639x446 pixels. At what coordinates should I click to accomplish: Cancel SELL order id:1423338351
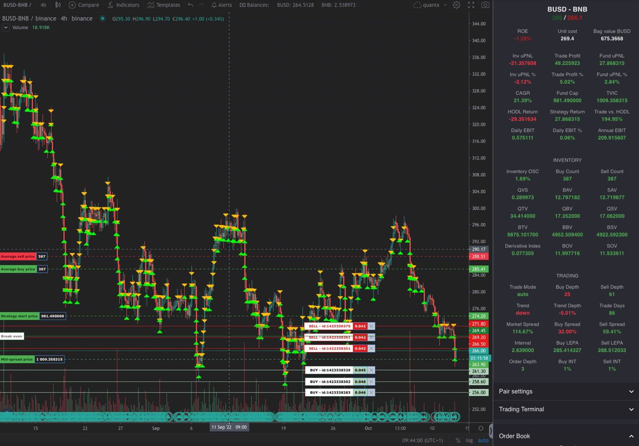[x=371, y=348]
